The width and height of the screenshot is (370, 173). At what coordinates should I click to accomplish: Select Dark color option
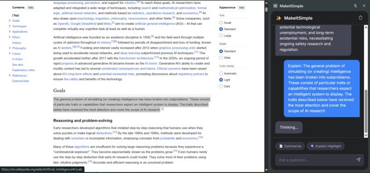[x=221, y=86]
